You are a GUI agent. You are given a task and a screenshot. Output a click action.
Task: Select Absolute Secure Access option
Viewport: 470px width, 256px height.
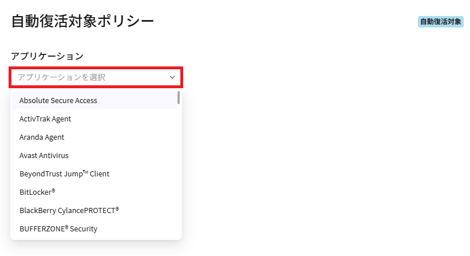coord(58,101)
